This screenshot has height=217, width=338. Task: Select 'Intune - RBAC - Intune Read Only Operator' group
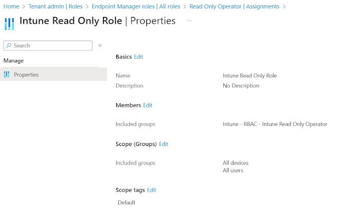(x=275, y=124)
